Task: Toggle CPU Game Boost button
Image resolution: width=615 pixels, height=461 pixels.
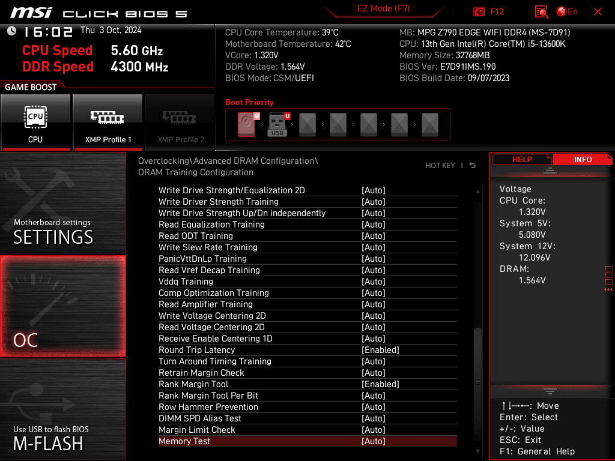Action: click(35, 122)
